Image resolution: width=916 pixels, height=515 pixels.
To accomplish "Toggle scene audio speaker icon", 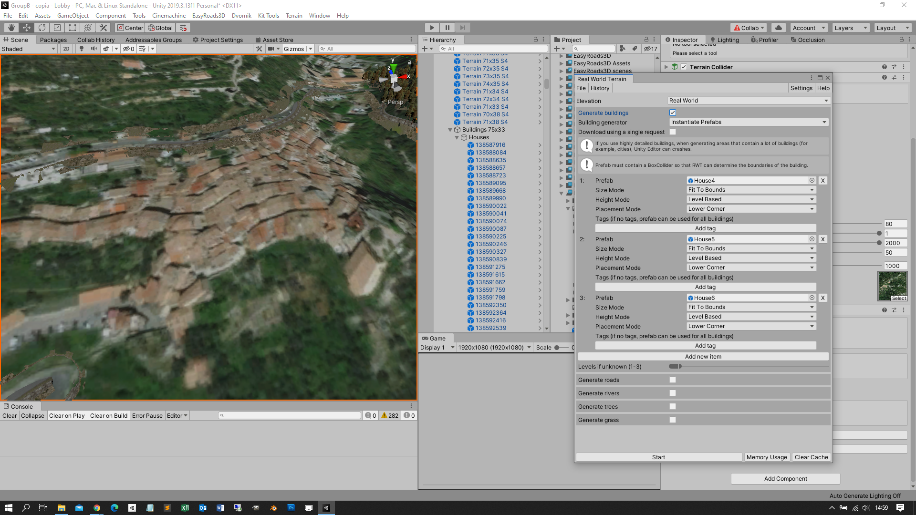I will pos(94,49).
